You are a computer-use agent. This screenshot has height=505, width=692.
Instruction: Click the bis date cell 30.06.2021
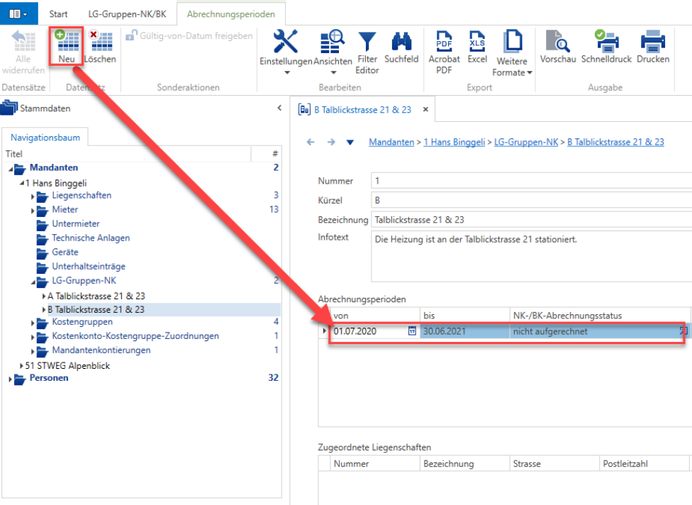pyautogui.click(x=464, y=331)
